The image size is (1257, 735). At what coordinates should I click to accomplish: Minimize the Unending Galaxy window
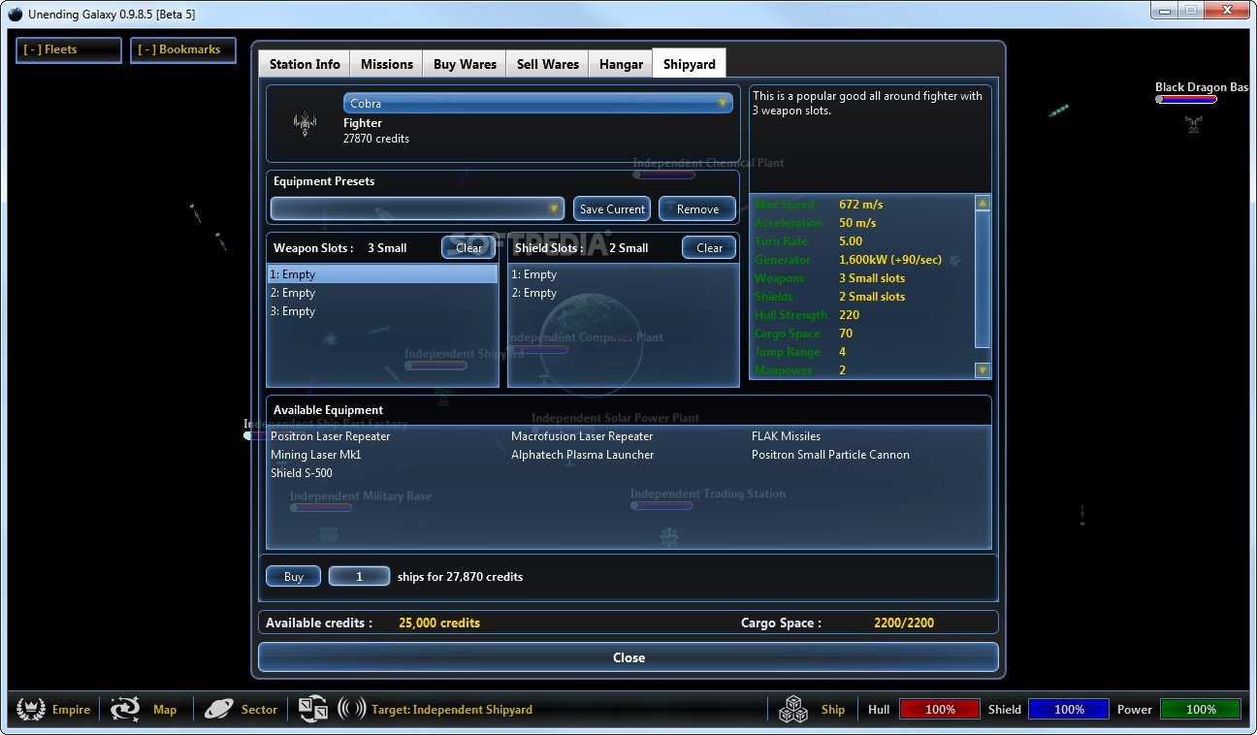1167,10
